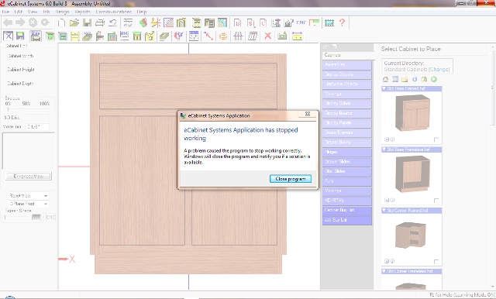The height and width of the screenshot is (299, 496).
Task: Open the Help menu
Action: click(142, 12)
